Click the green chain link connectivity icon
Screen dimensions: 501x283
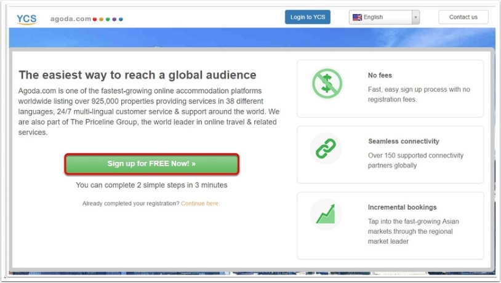click(x=326, y=148)
